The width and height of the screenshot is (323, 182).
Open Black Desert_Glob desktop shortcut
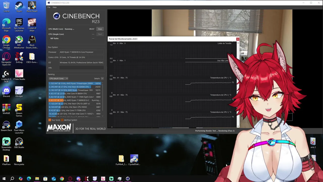(x=32, y=42)
